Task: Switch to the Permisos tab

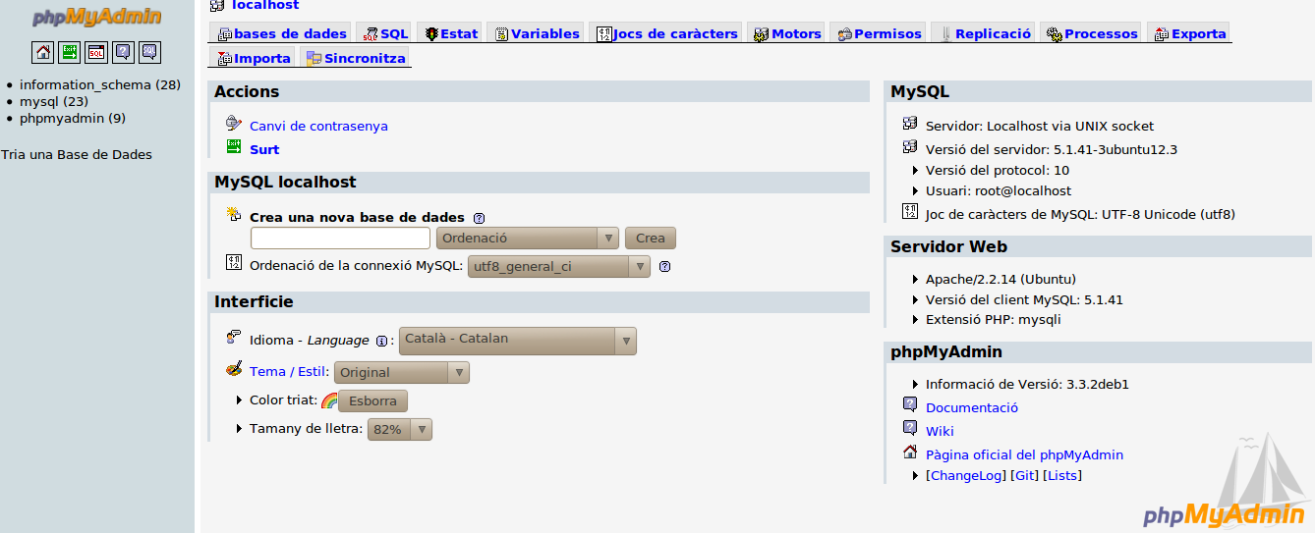Action: (x=879, y=33)
